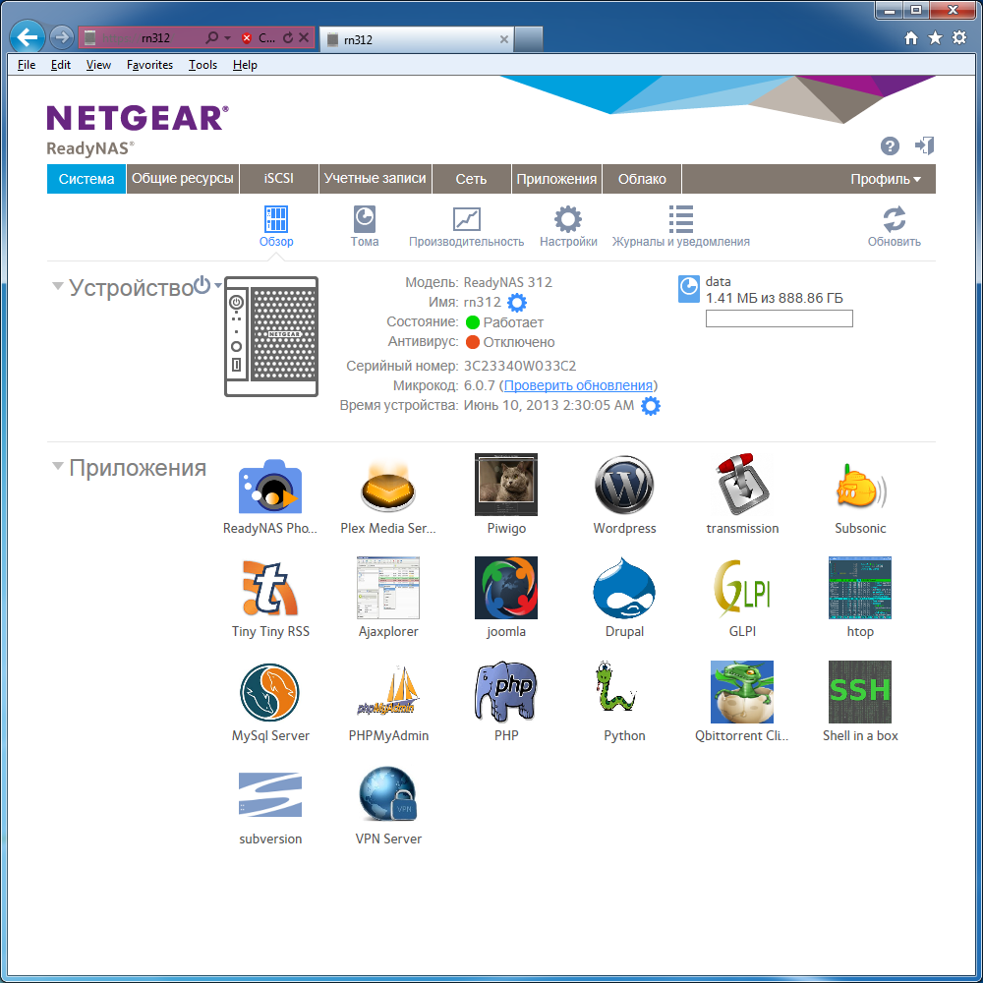The height and width of the screenshot is (983, 983).
Task: Open Shell in a box app
Action: (x=860, y=692)
